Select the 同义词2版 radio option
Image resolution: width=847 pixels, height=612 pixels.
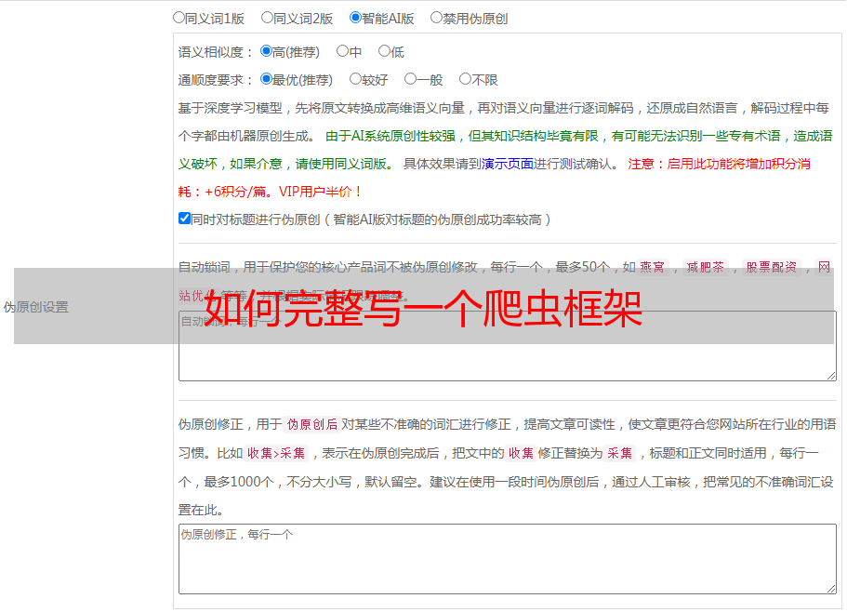(267, 18)
